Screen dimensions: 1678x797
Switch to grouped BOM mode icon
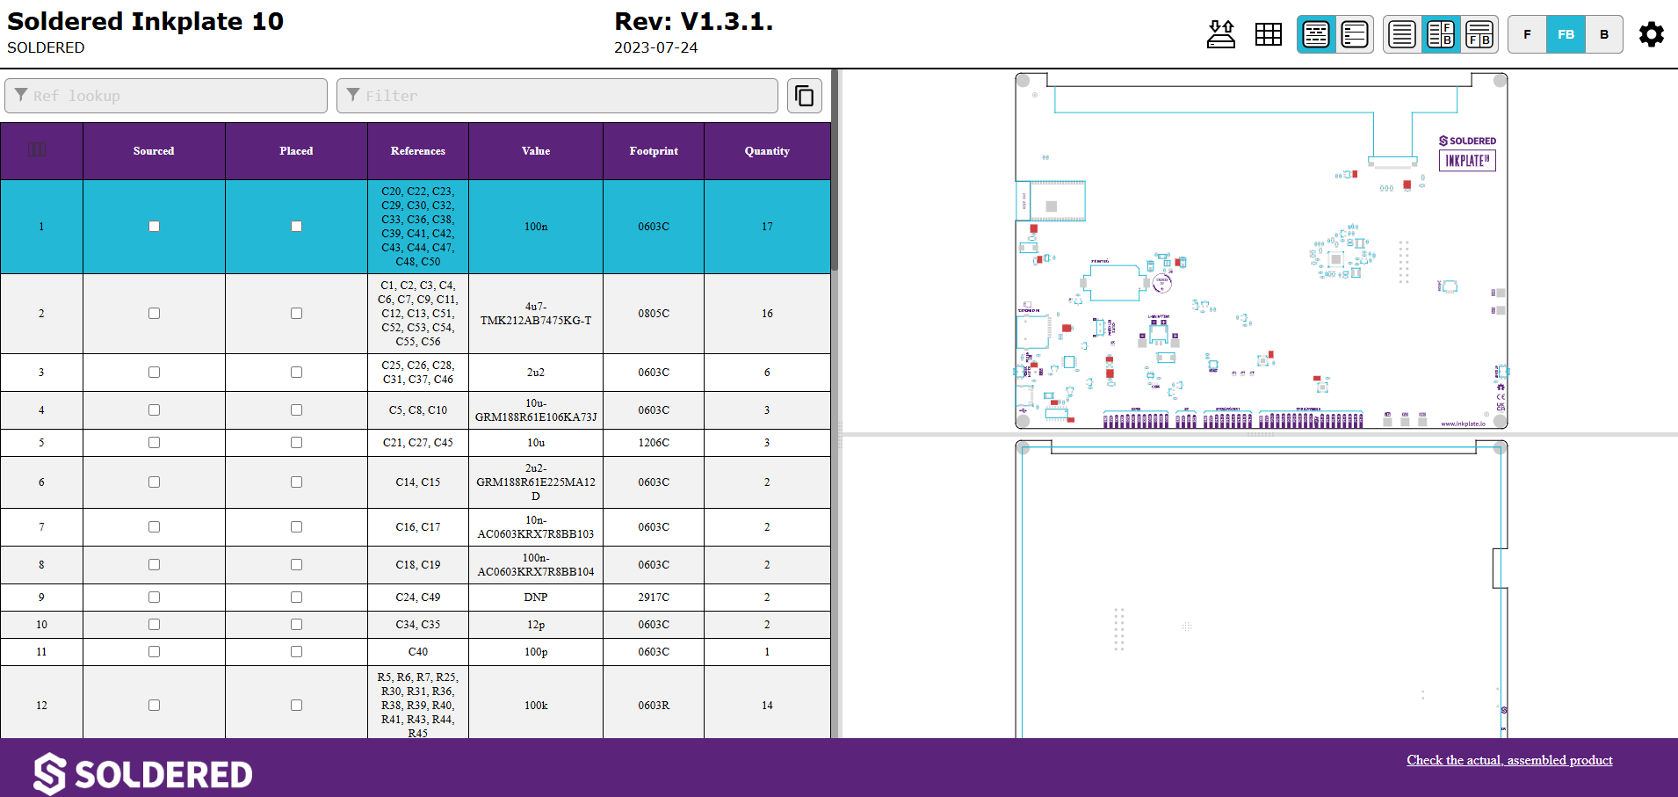coord(1316,35)
